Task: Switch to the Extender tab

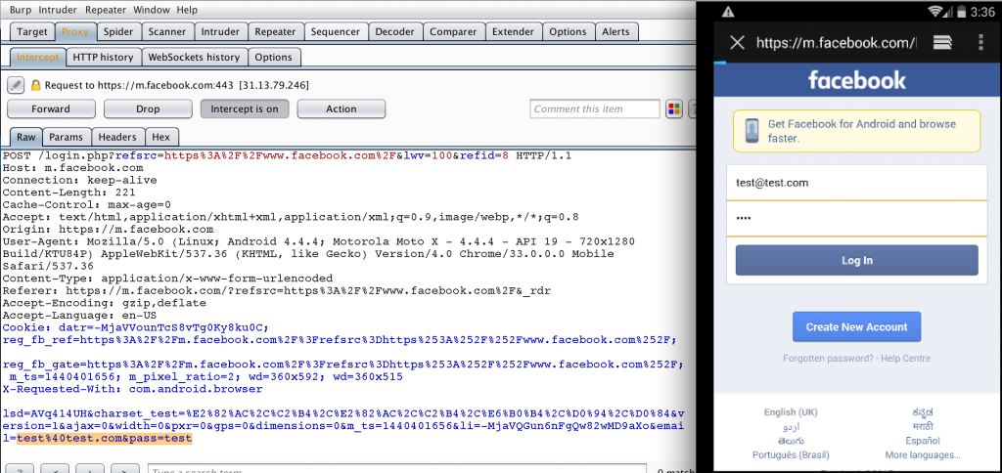Action: (x=513, y=31)
